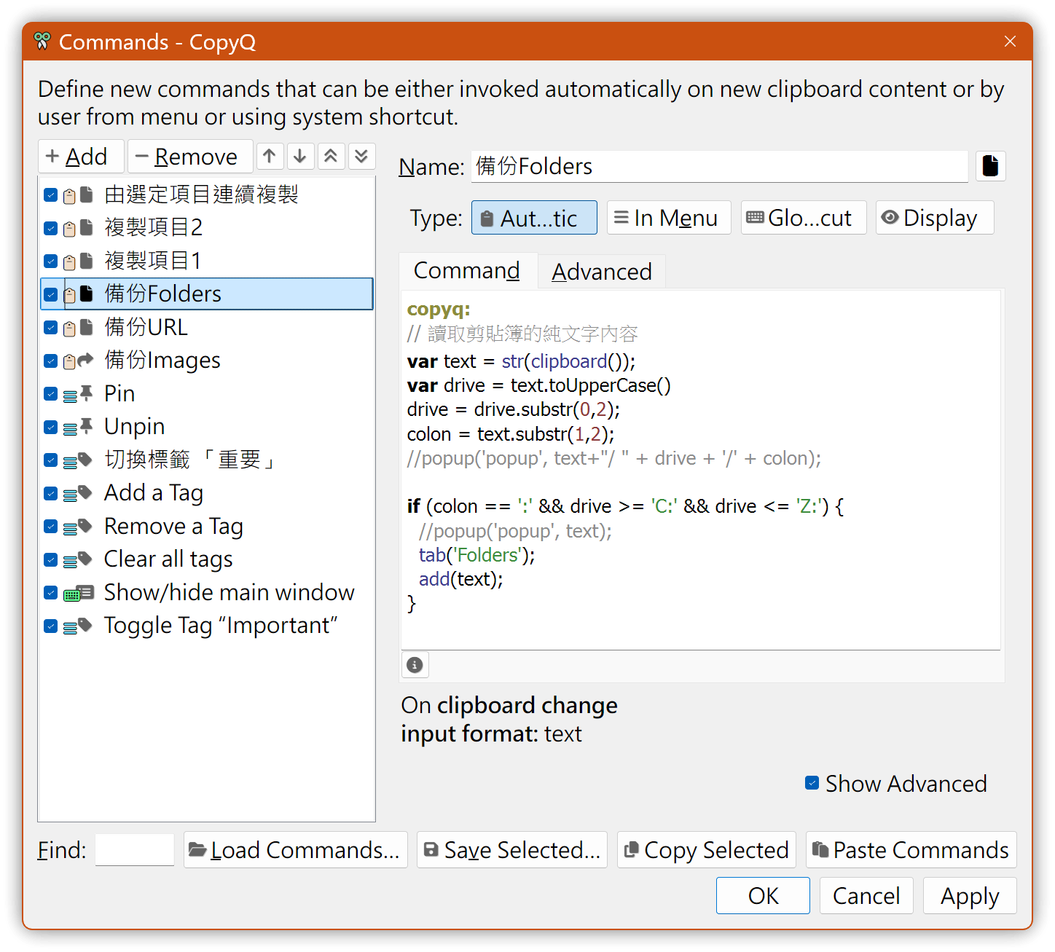Screen dimensions: 1055x952
Task: Disable the 備份Folders command checkbox
Action: coord(51,294)
